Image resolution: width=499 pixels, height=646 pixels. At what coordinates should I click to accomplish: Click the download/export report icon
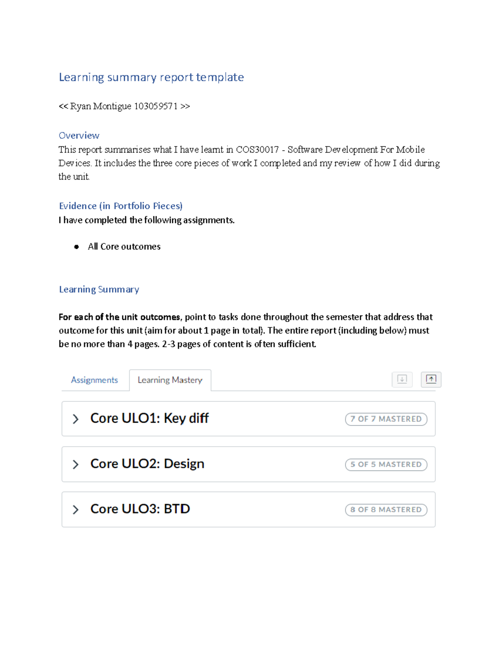tap(401, 379)
